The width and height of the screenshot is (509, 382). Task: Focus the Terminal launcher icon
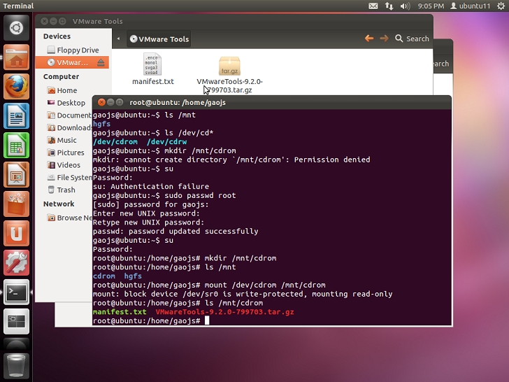click(16, 292)
